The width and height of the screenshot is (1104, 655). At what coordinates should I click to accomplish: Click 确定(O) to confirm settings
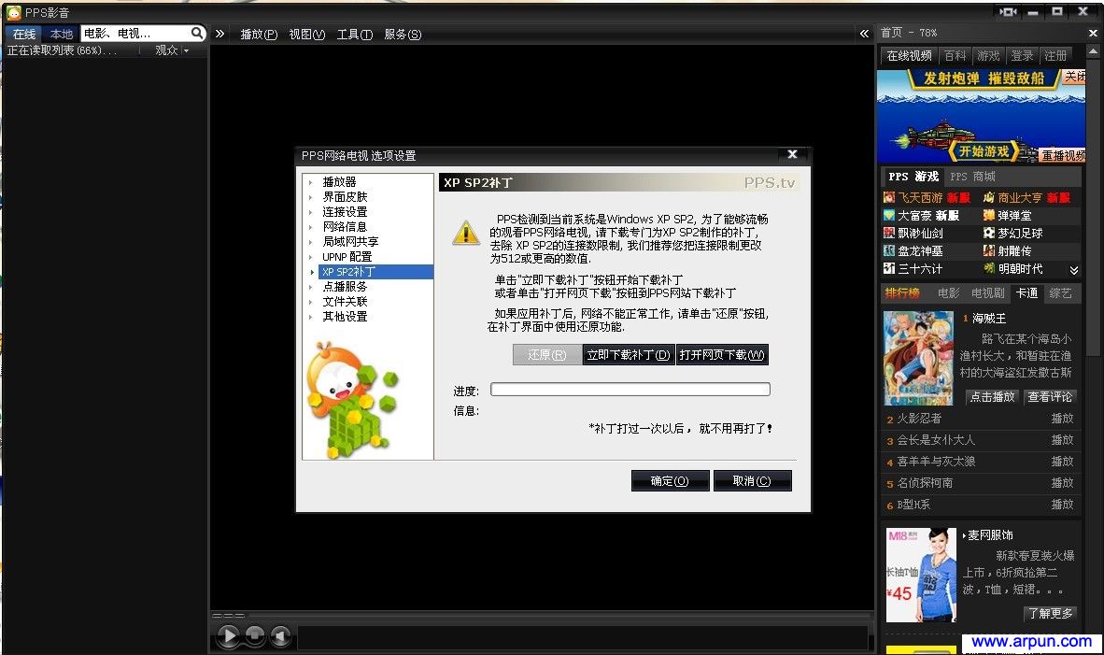click(x=671, y=480)
